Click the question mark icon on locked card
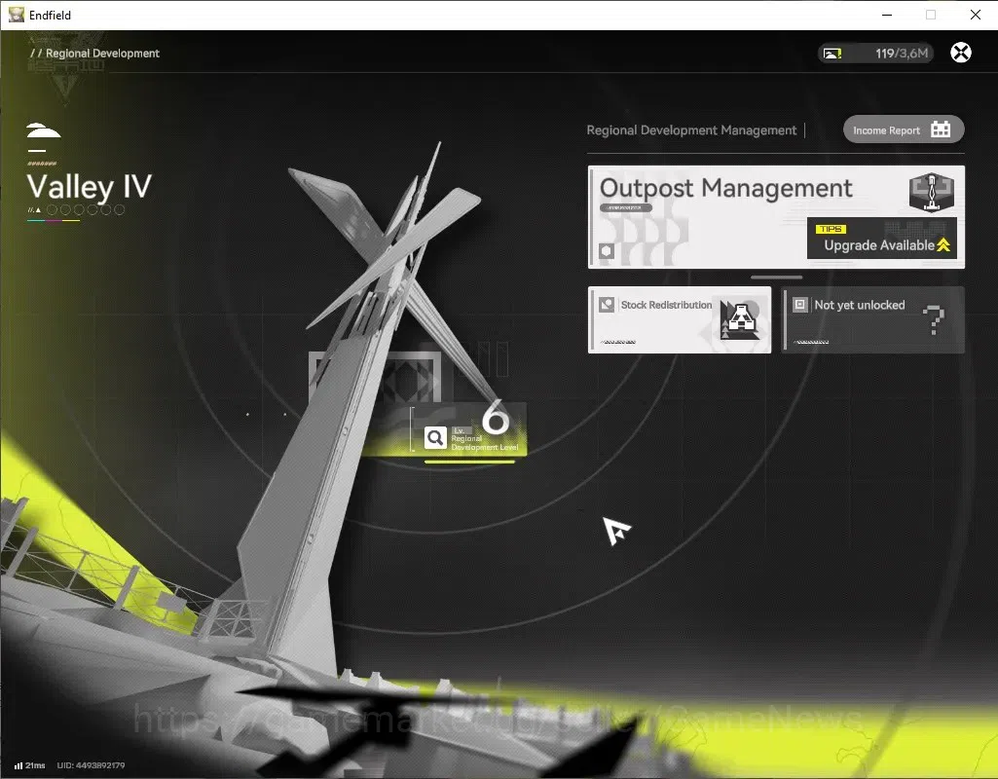 click(x=934, y=319)
